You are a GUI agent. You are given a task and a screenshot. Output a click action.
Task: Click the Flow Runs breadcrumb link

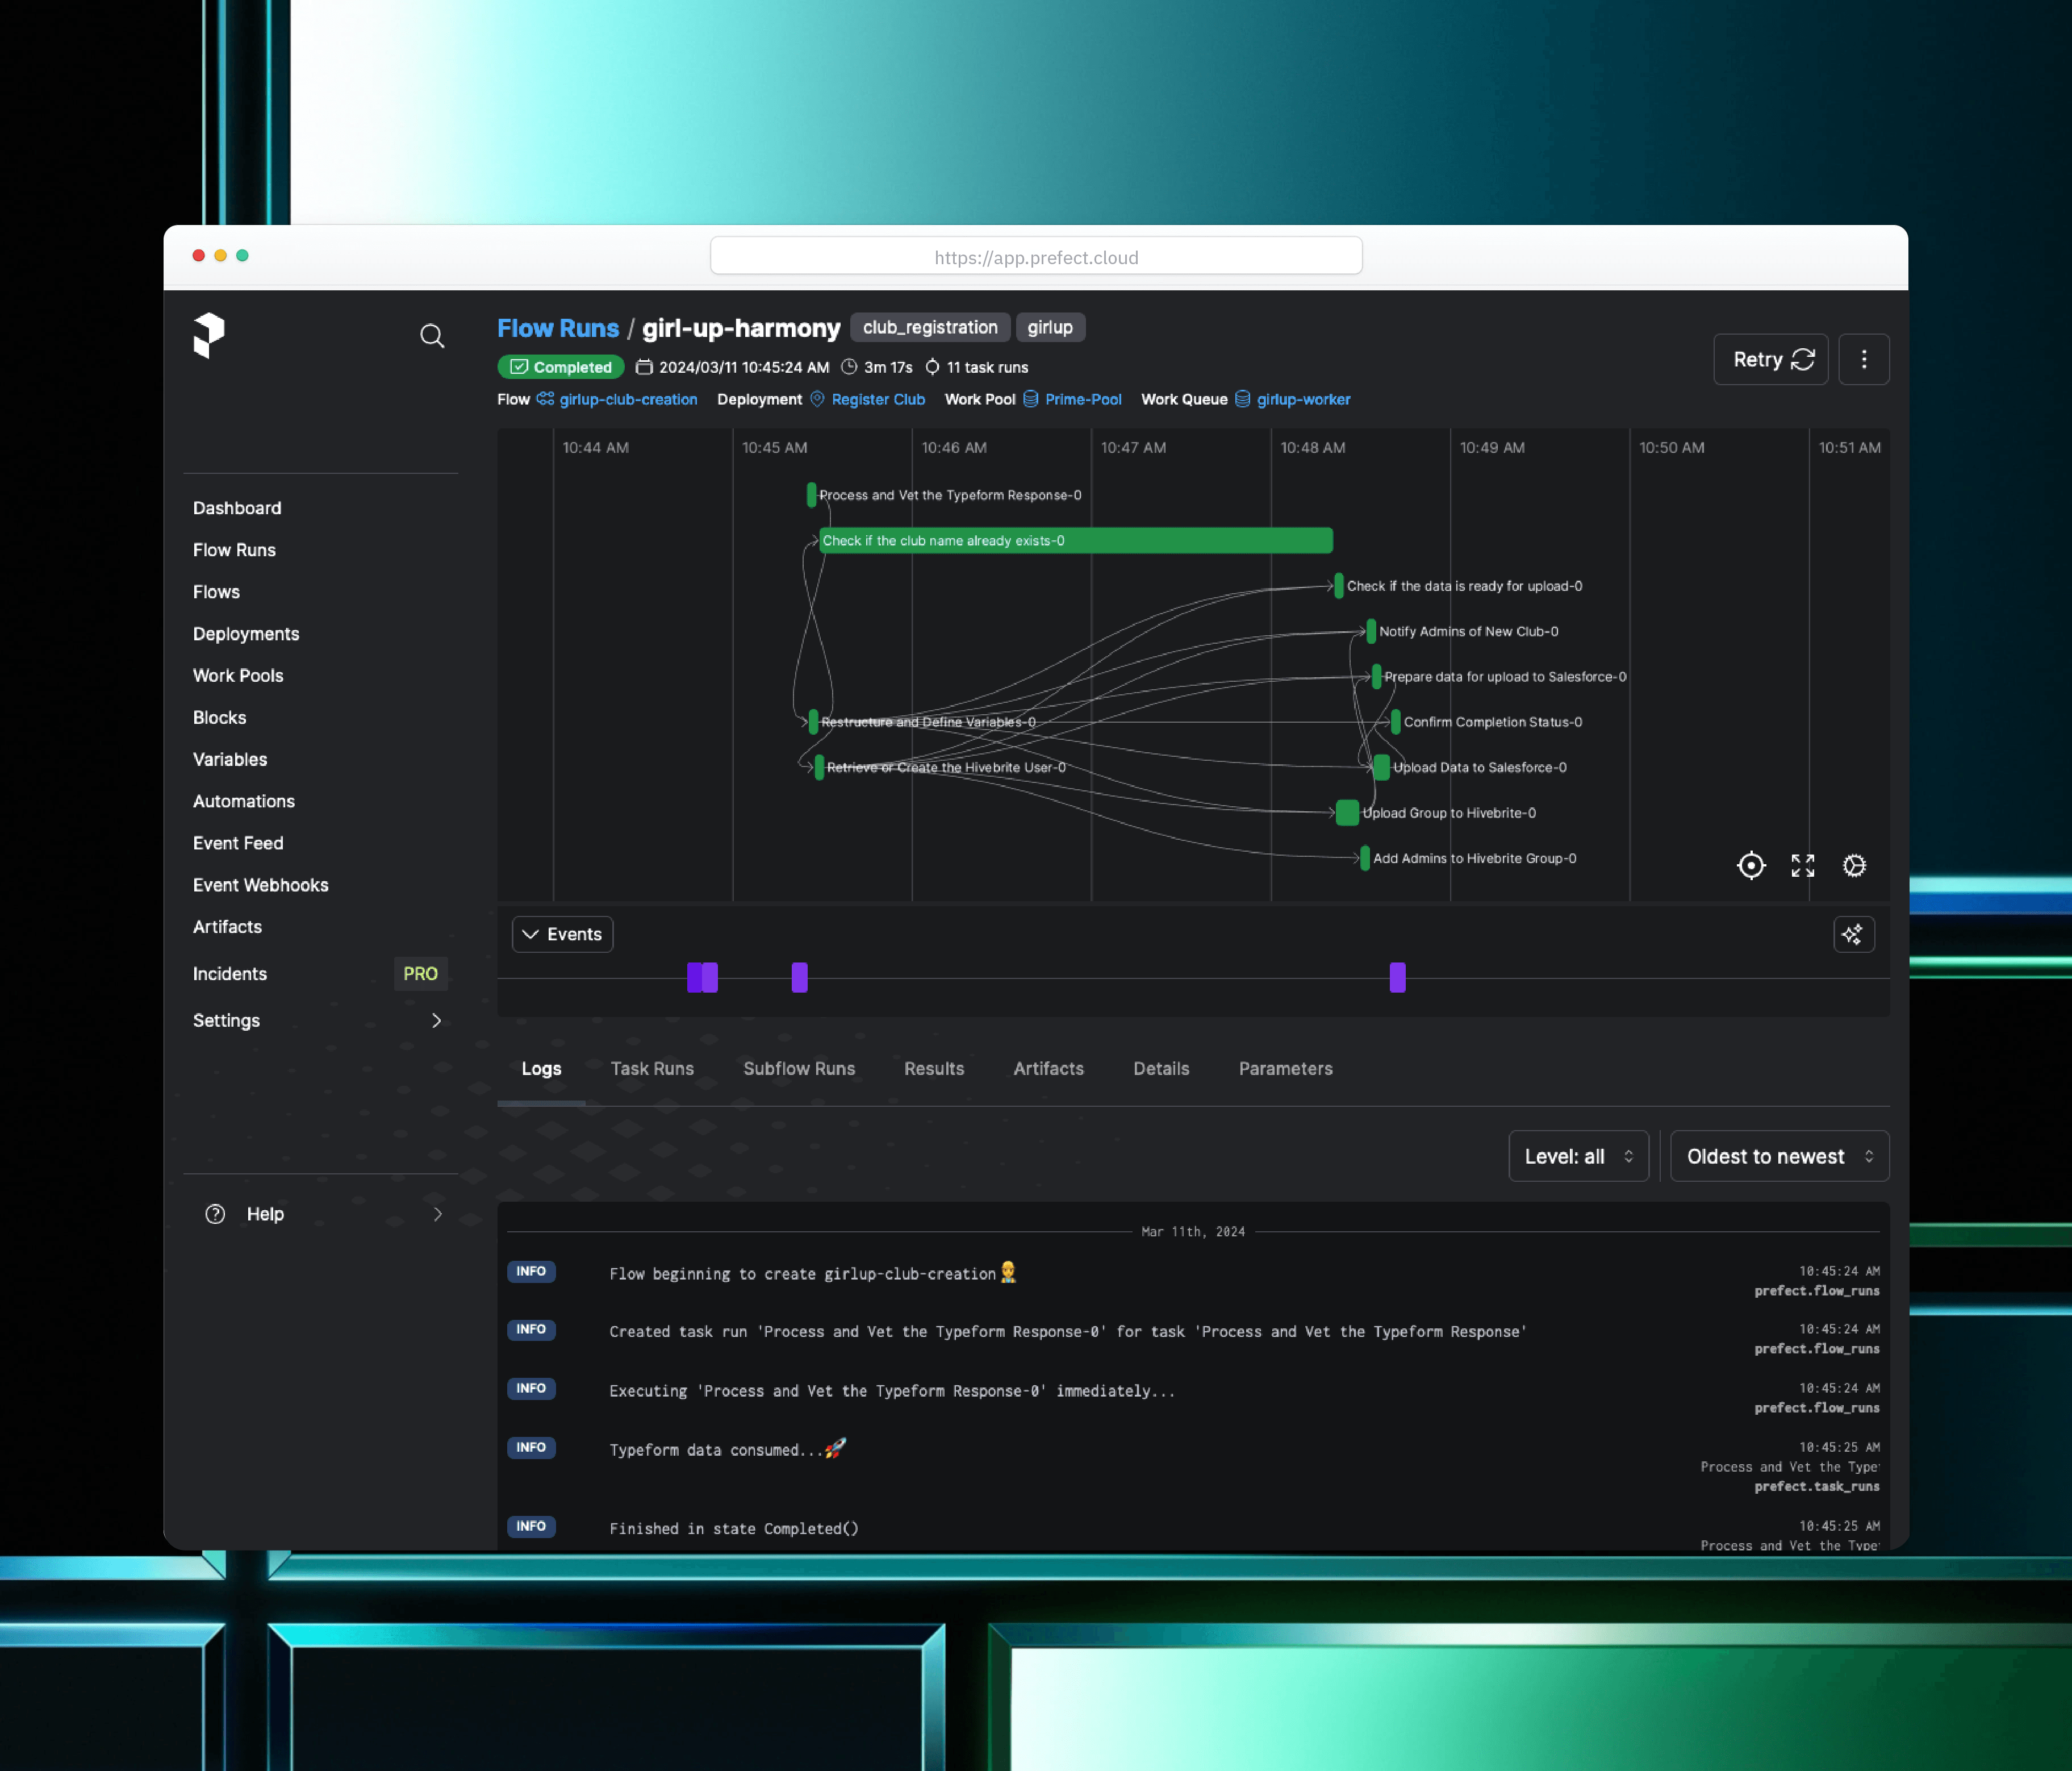click(x=558, y=328)
